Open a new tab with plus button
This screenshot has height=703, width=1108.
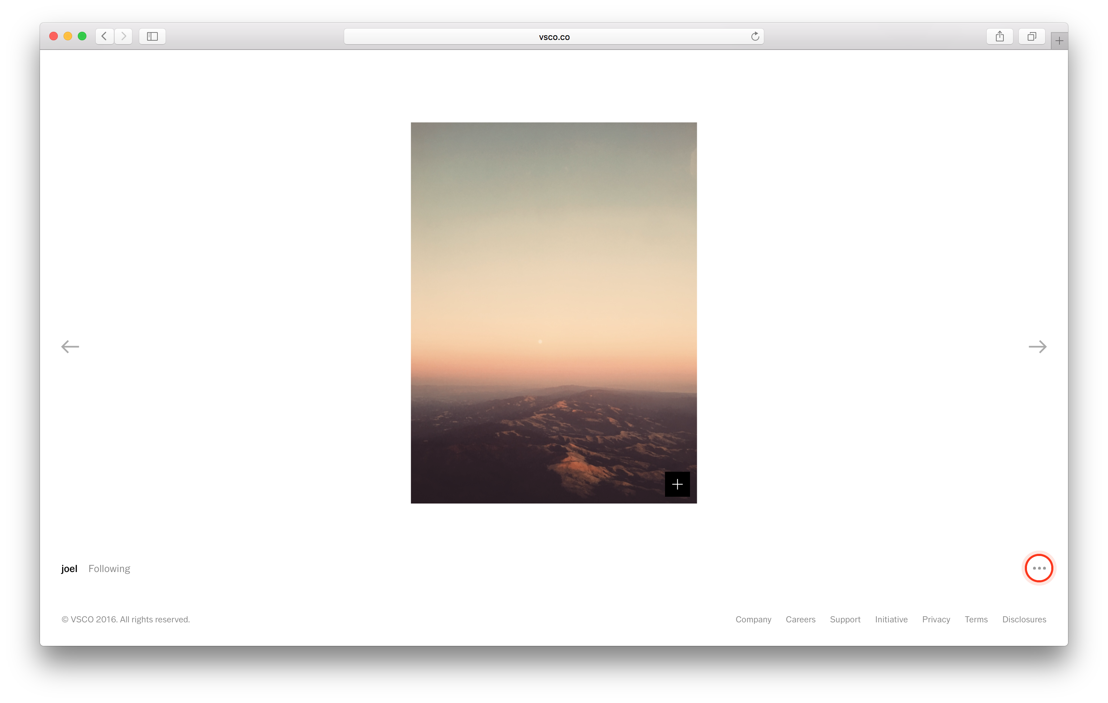coord(1059,41)
